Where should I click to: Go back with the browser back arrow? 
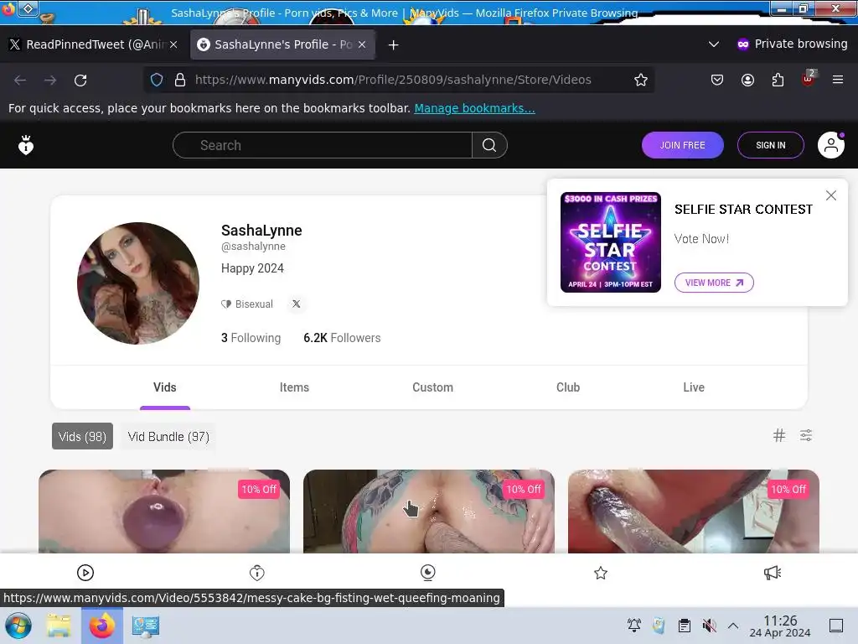tap(20, 80)
